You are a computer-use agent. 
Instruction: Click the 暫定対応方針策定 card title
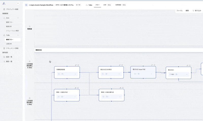106,69
